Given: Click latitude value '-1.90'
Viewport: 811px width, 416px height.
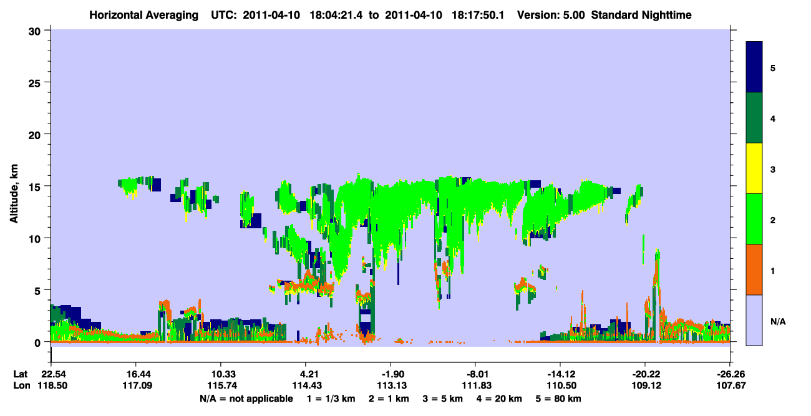Looking at the screenshot, I should tap(391, 374).
